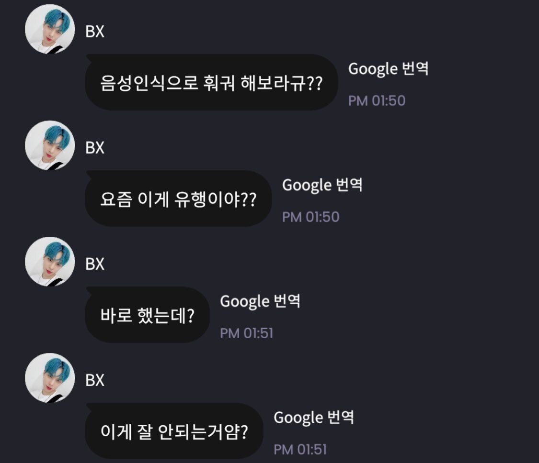Select the 음성인식으로 훠궈 해보라규?? message bubble
Image resolution: width=539 pixels, height=463 pixels.
[211, 83]
